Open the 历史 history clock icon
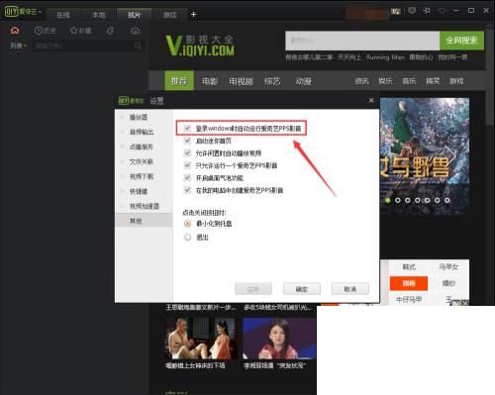This screenshot has width=495, height=395. [x=45, y=31]
